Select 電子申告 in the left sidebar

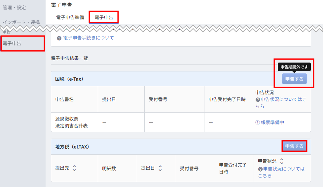pos(12,43)
